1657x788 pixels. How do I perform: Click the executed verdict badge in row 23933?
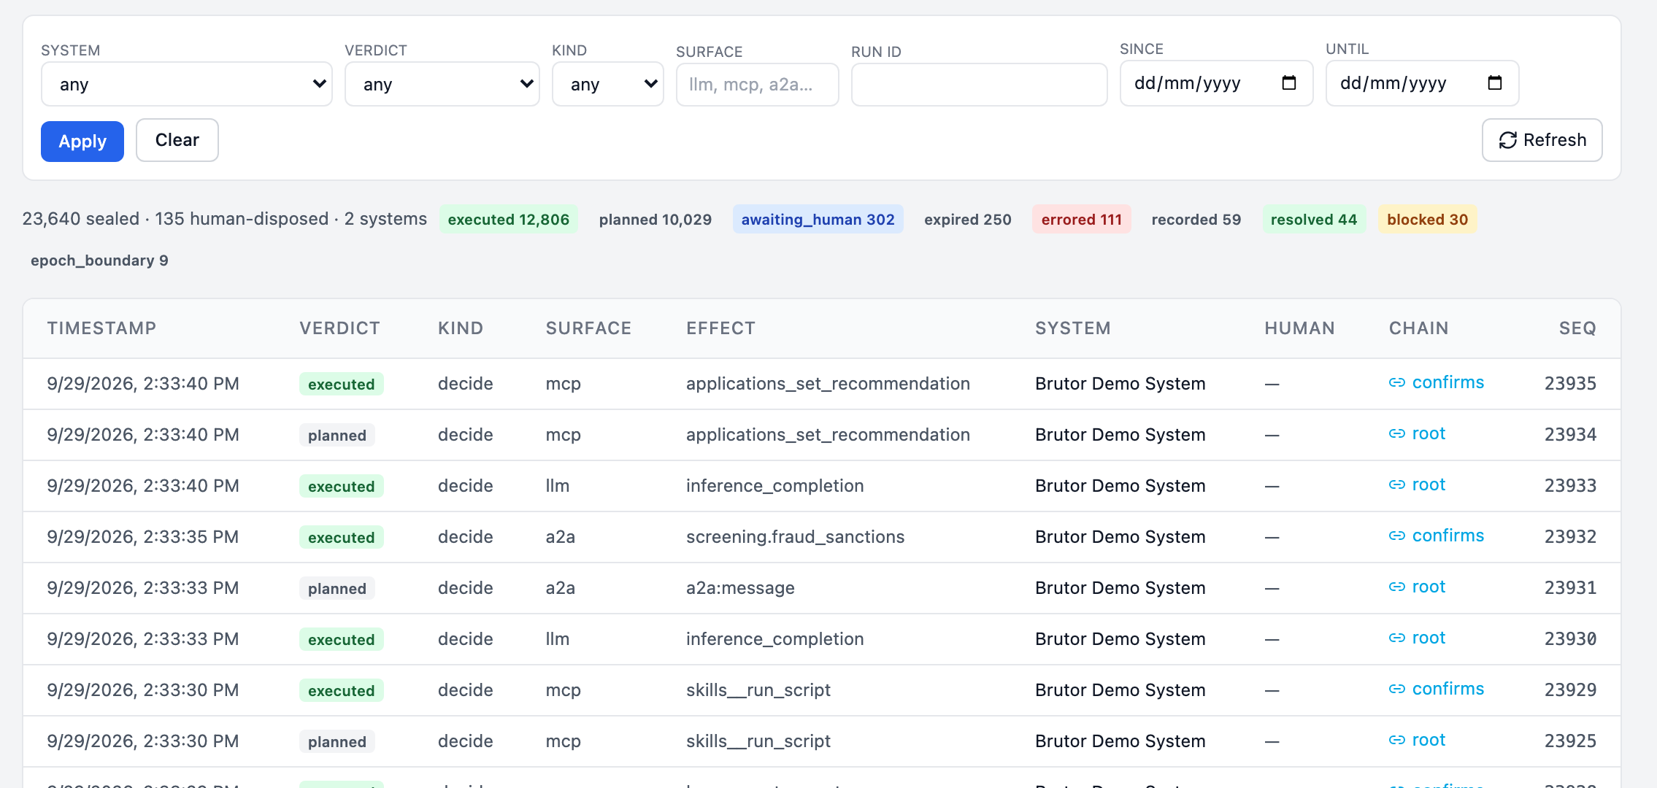point(341,486)
